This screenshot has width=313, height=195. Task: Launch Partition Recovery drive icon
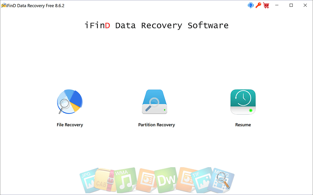tap(155, 102)
